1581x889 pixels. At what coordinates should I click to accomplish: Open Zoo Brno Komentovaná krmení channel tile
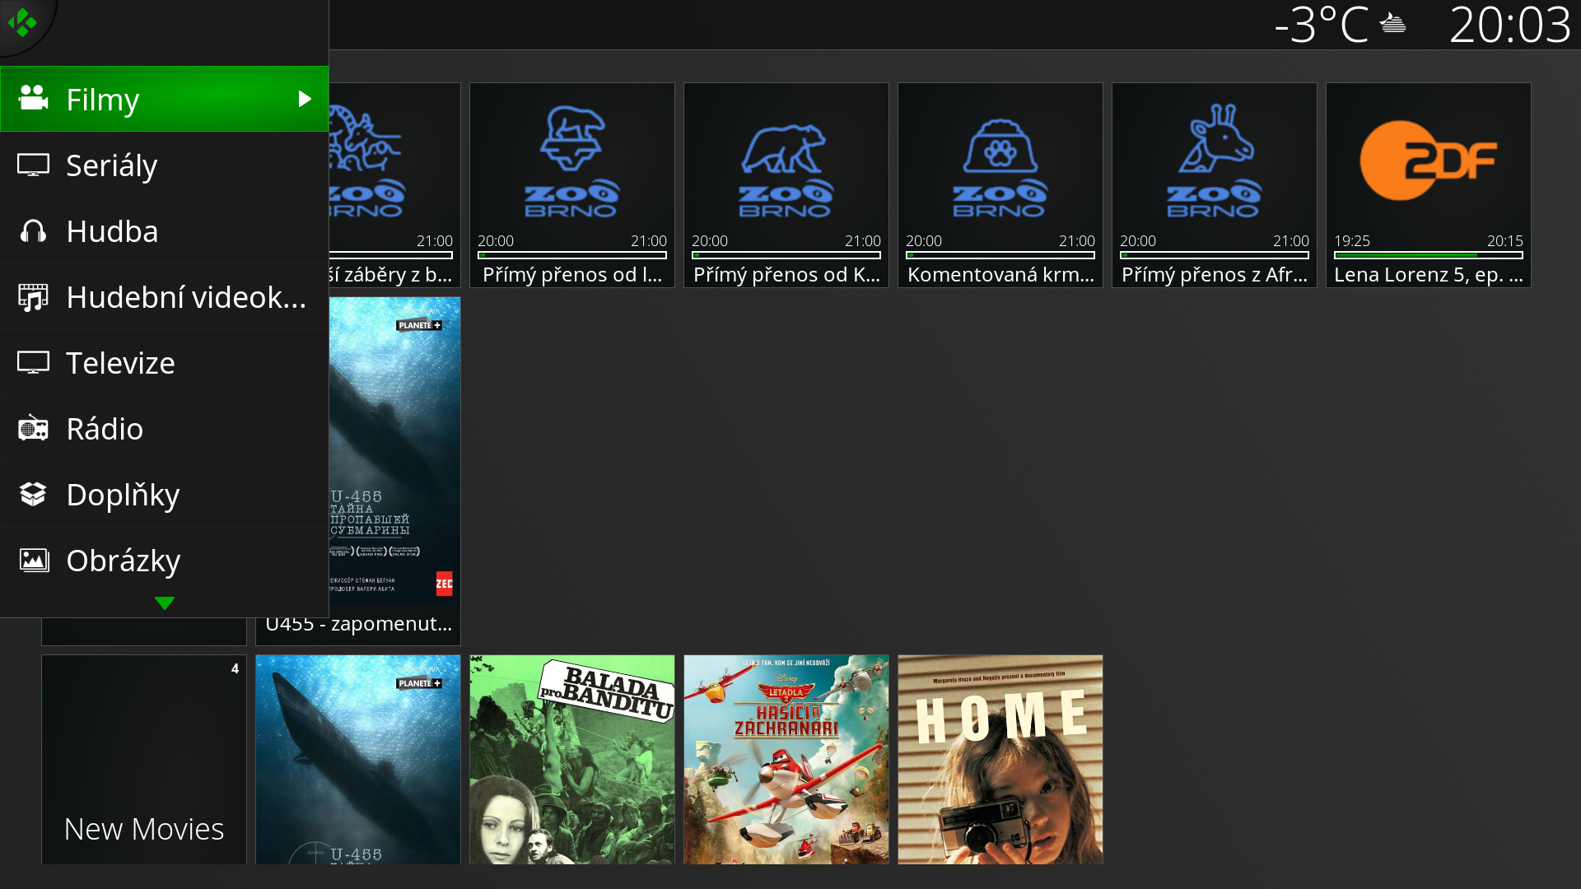pos(1000,184)
